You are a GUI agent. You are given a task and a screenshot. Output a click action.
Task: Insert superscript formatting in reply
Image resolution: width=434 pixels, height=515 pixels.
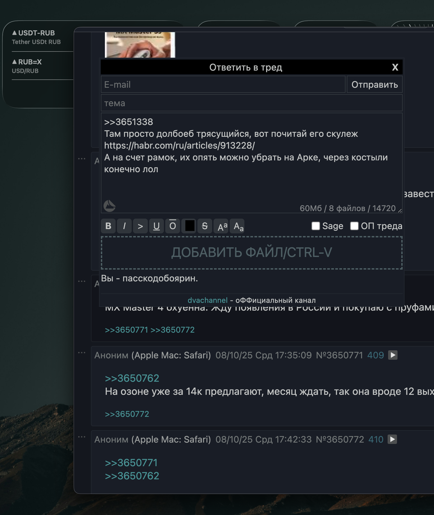point(222,226)
